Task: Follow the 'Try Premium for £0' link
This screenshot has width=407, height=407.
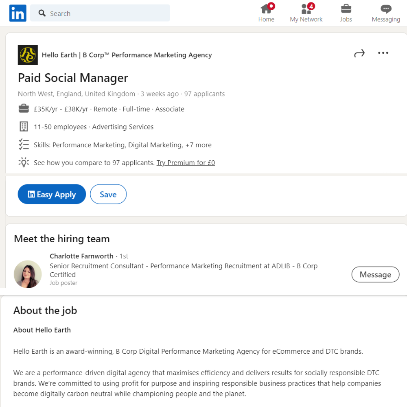Action: click(x=186, y=163)
